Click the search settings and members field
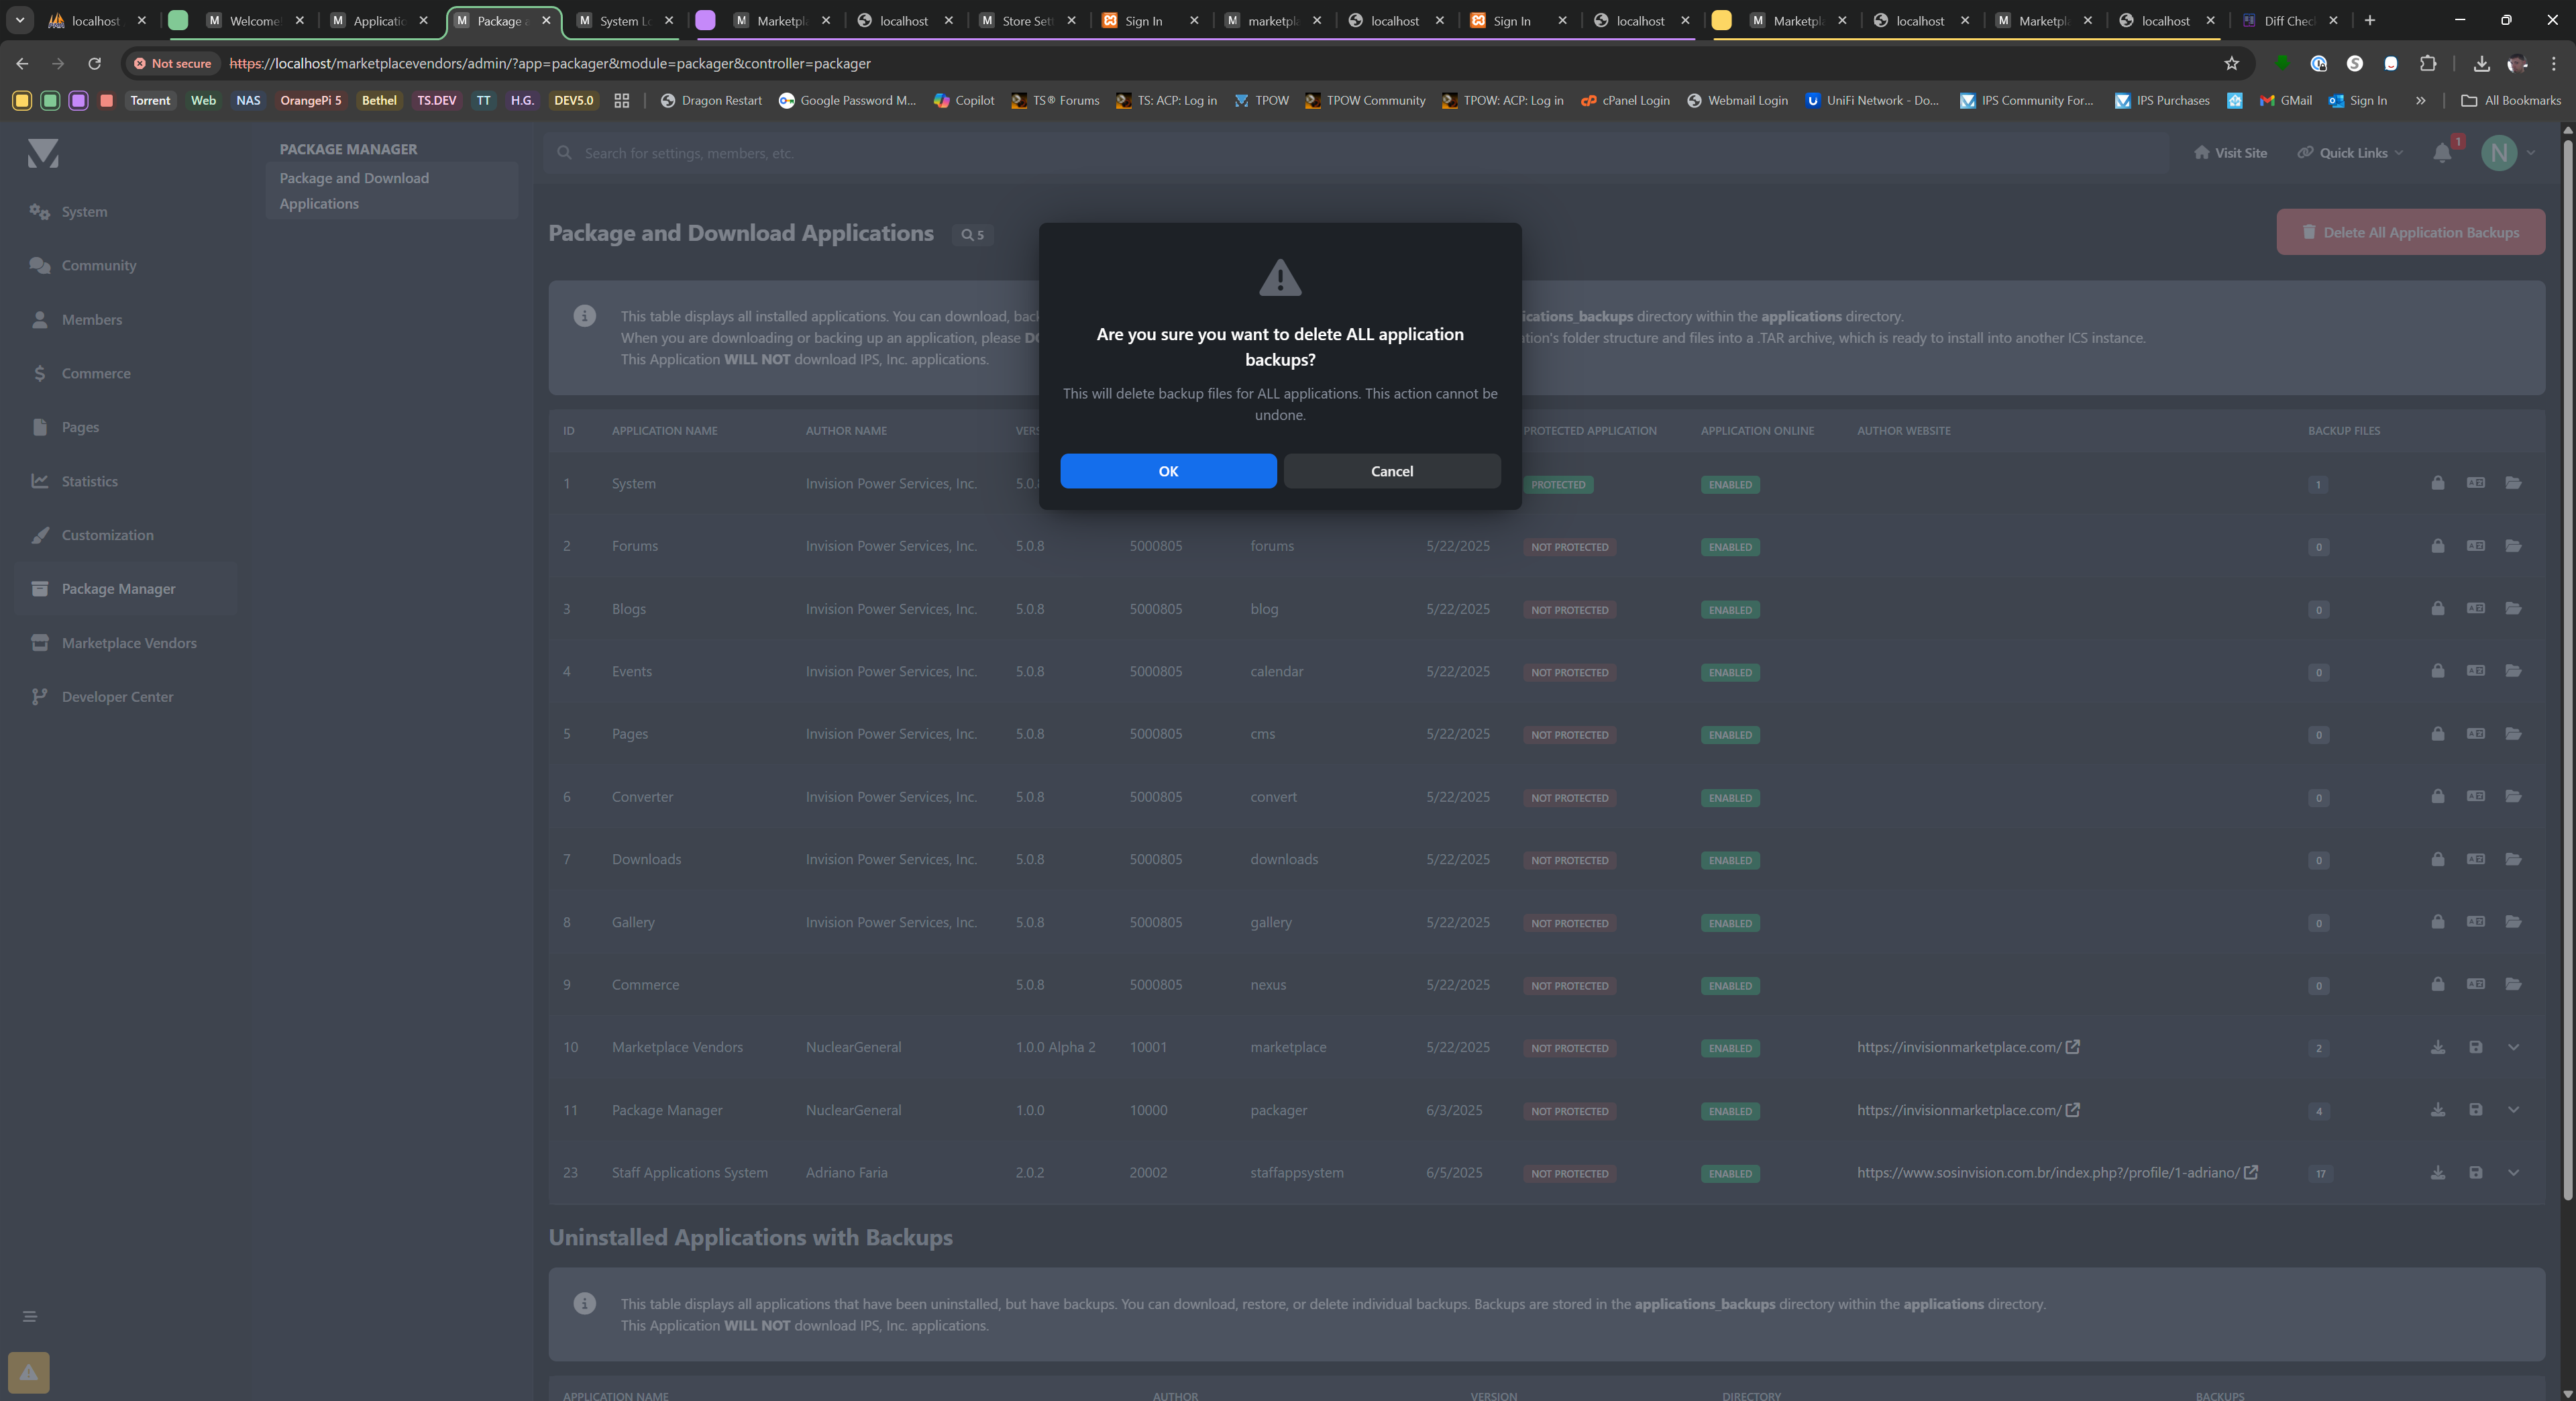The width and height of the screenshot is (2576, 1401). 1356,153
